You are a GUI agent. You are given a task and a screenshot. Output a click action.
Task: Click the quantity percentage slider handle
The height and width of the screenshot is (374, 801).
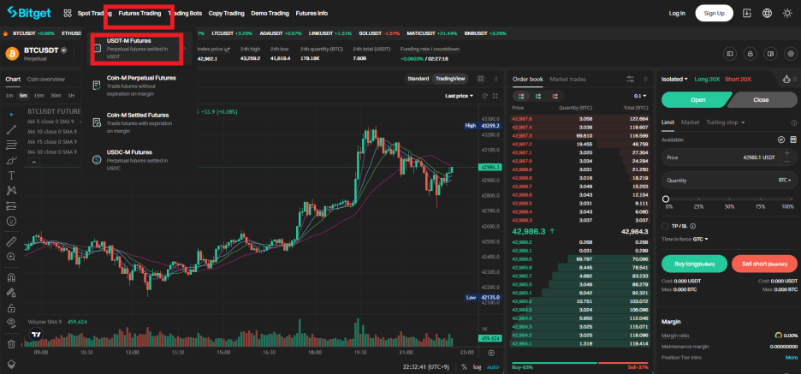[665, 199]
